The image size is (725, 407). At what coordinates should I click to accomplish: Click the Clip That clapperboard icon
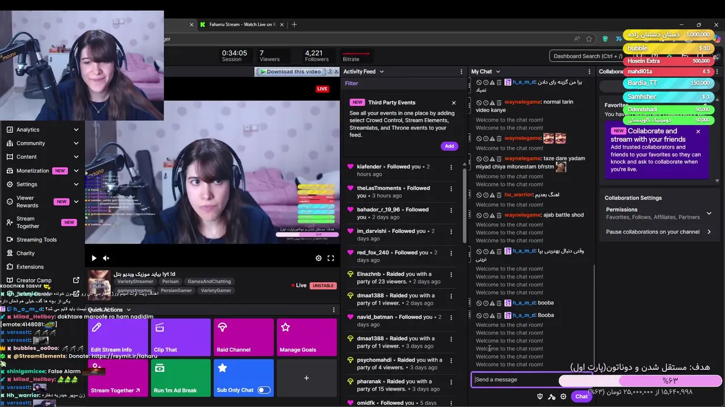point(159,327)
